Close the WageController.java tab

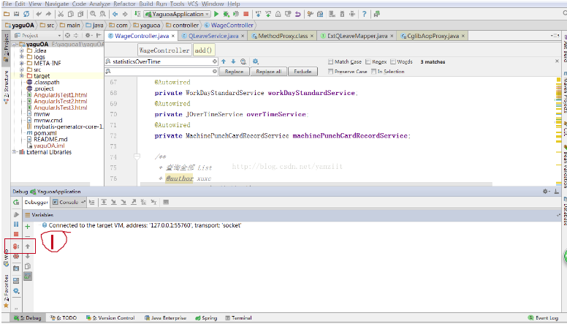coord(173,36)
